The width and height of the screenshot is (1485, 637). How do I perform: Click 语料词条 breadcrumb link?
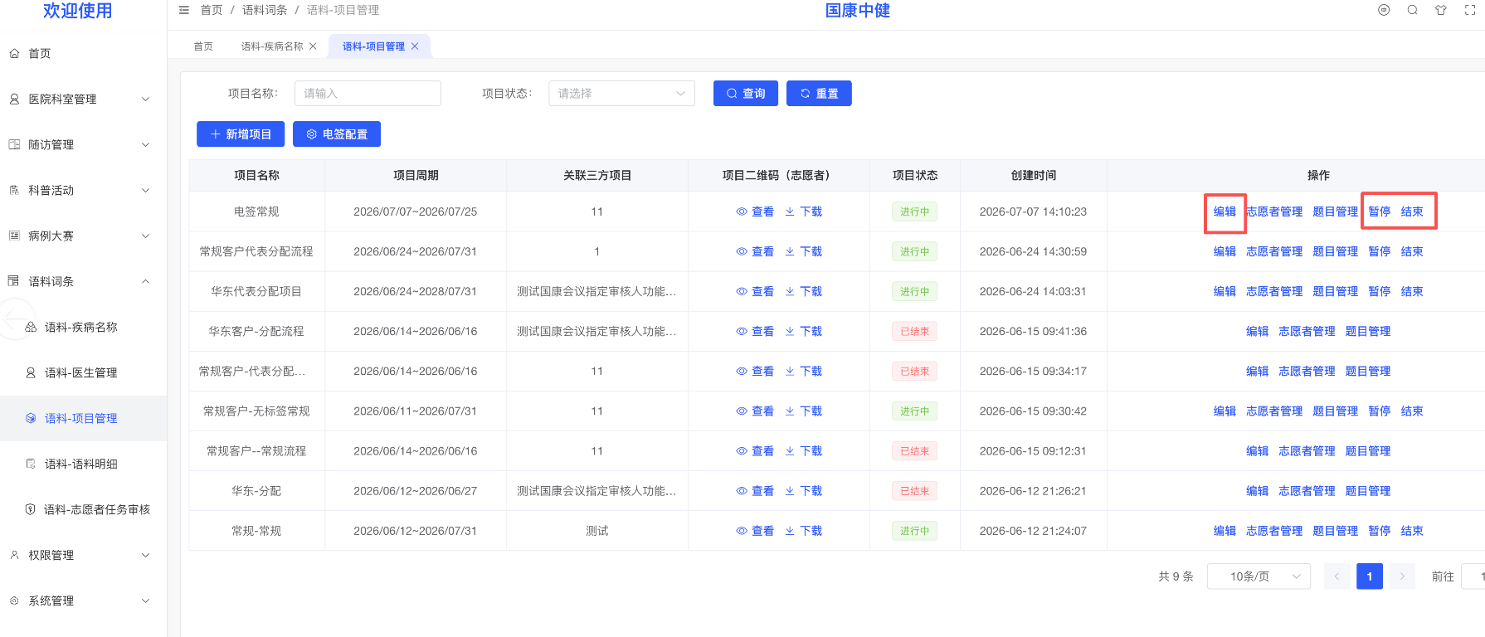[x=265, y=10]
